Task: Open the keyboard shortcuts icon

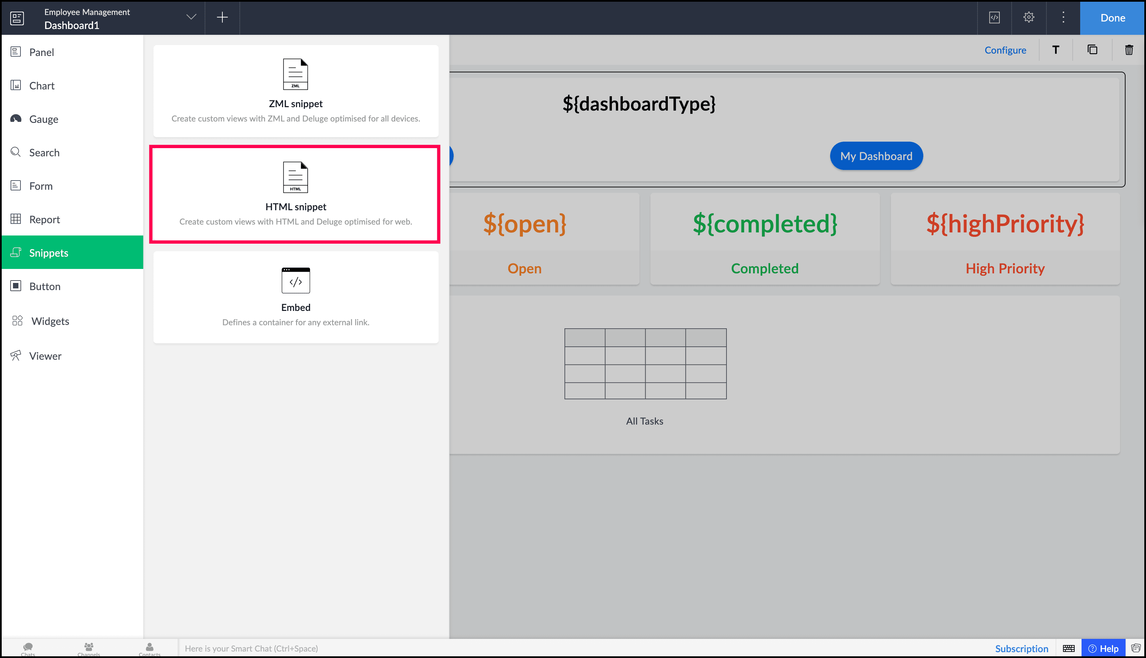Action: 1068,648
